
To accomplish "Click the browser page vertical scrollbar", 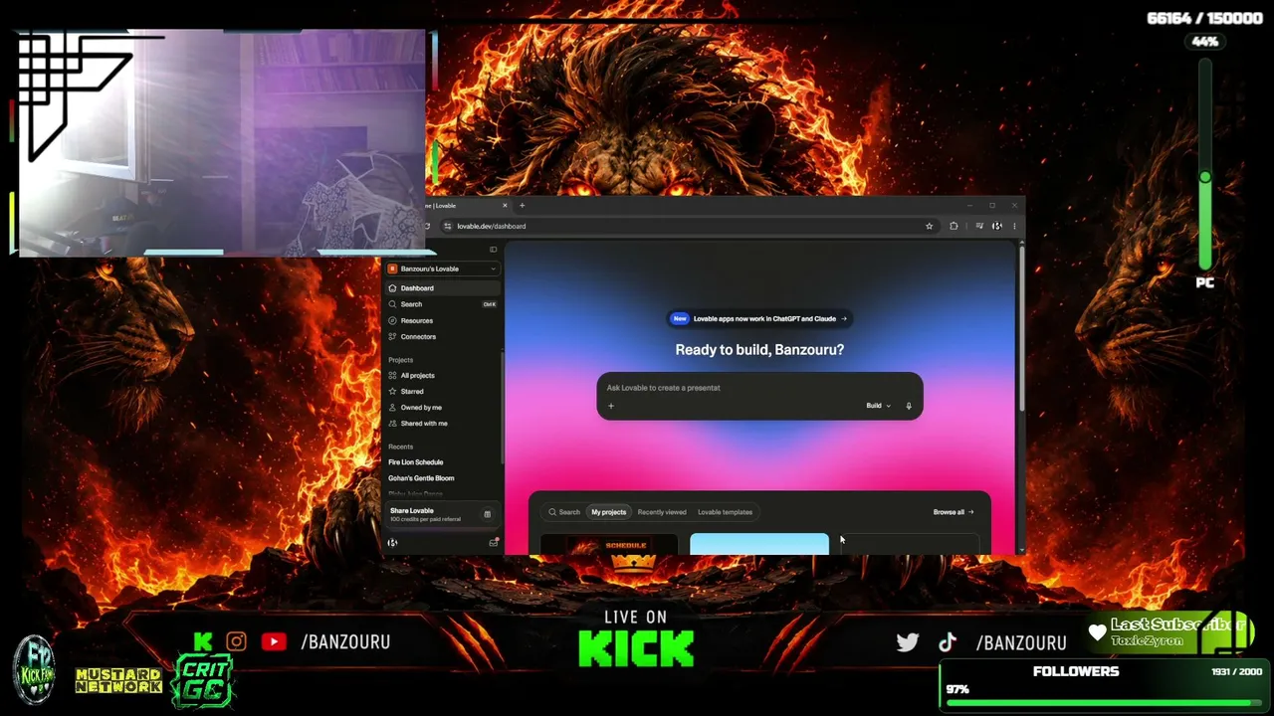I will click(1021, 328).
